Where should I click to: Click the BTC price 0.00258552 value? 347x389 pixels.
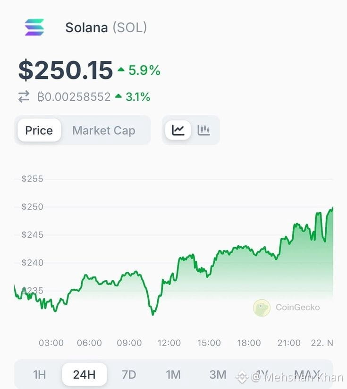74,97
